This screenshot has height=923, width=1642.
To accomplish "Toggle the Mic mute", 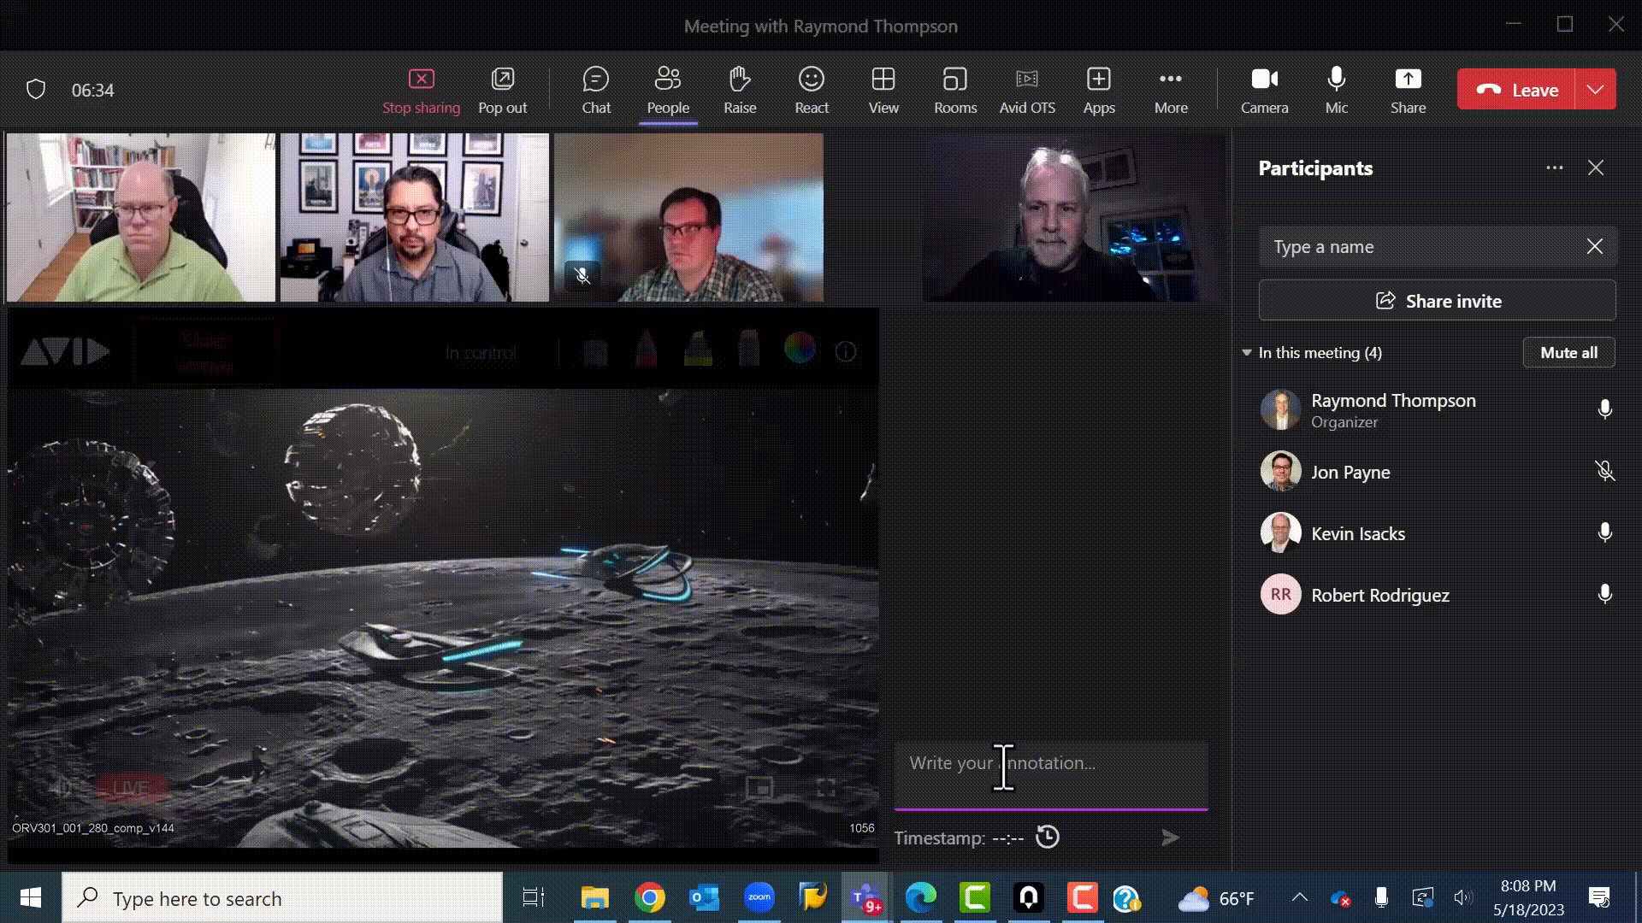I will [1337, 91].
